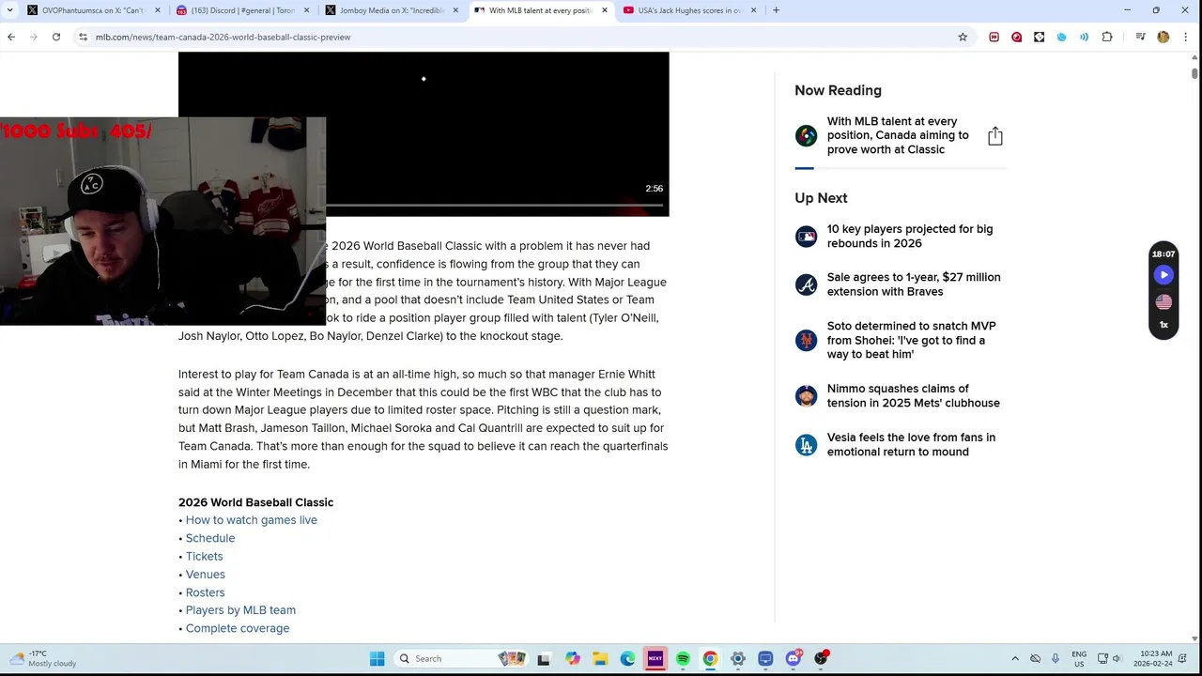The width and height of the screenshot is (1202, 676).
Task: Reload the page with the refresh icon
Action: click(x=56, y=37)
